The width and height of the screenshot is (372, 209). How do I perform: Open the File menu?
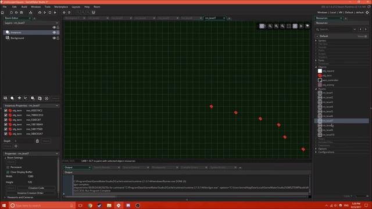pyautogui.click(x=5, y=7)
